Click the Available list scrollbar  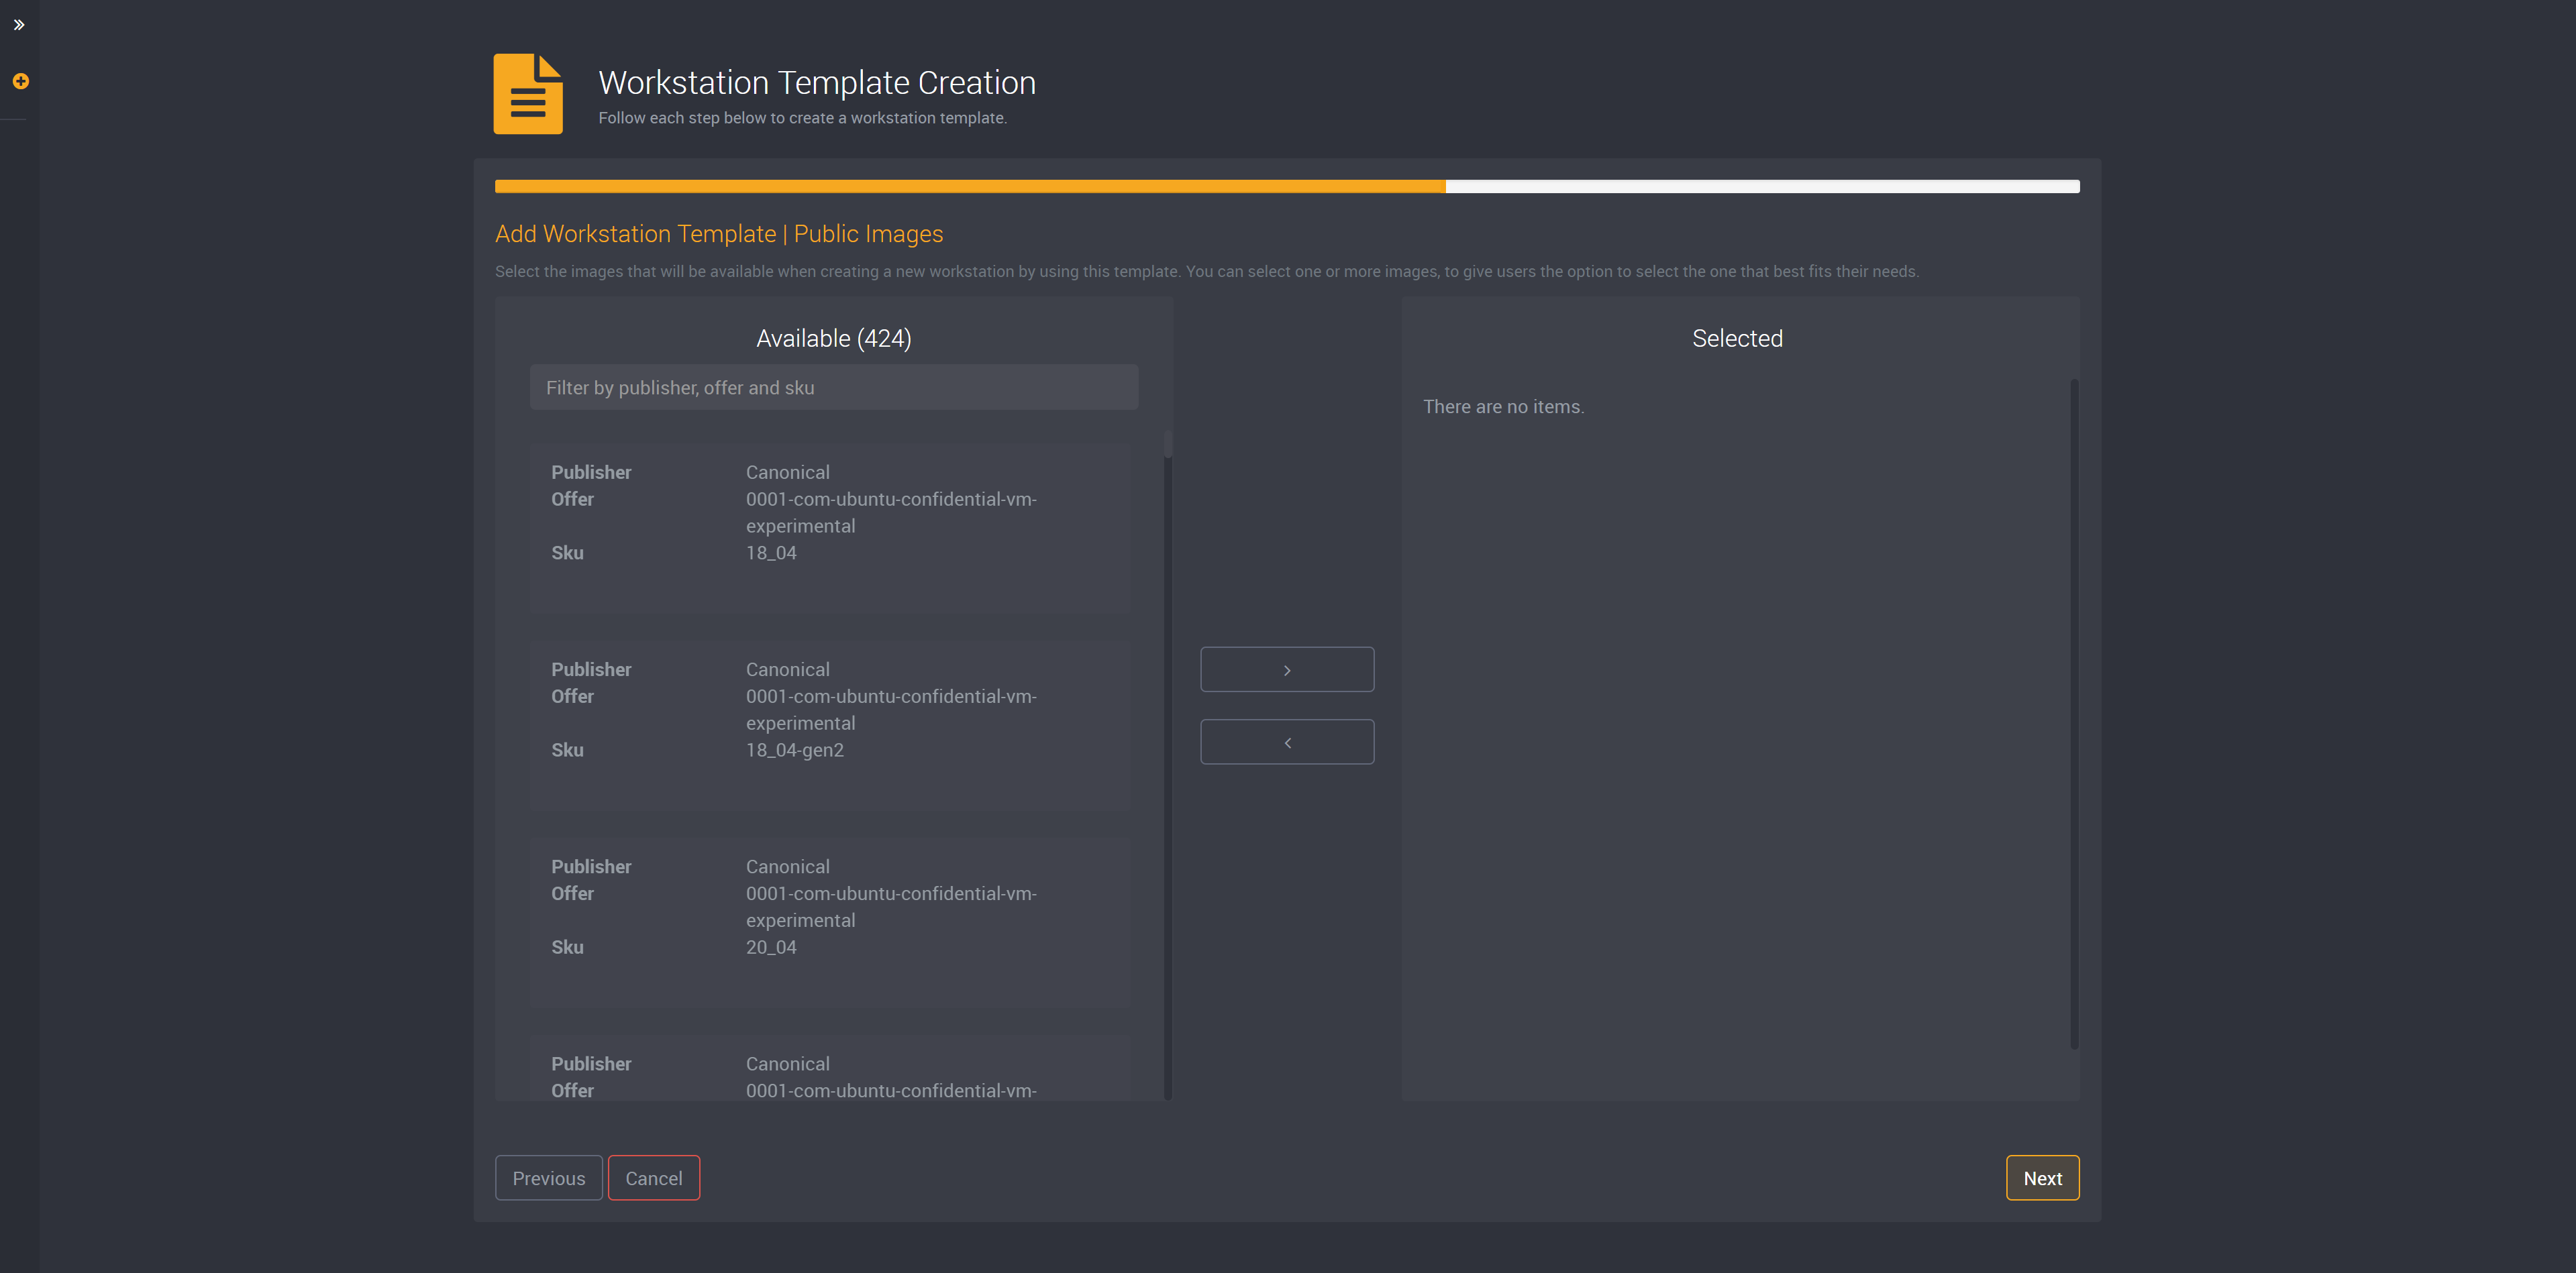1167,765
